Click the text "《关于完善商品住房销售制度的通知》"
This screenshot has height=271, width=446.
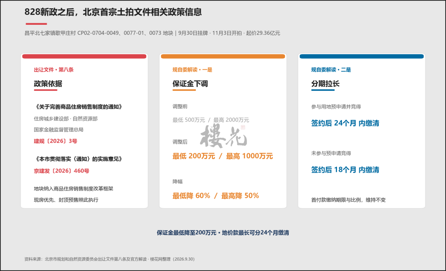click(79, 107)
